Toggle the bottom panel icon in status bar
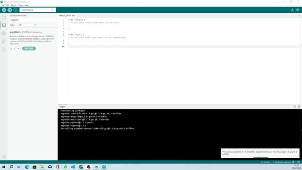The width and height of the screenshot is (302, 170). pyautogui.click(x=299, y=162)
